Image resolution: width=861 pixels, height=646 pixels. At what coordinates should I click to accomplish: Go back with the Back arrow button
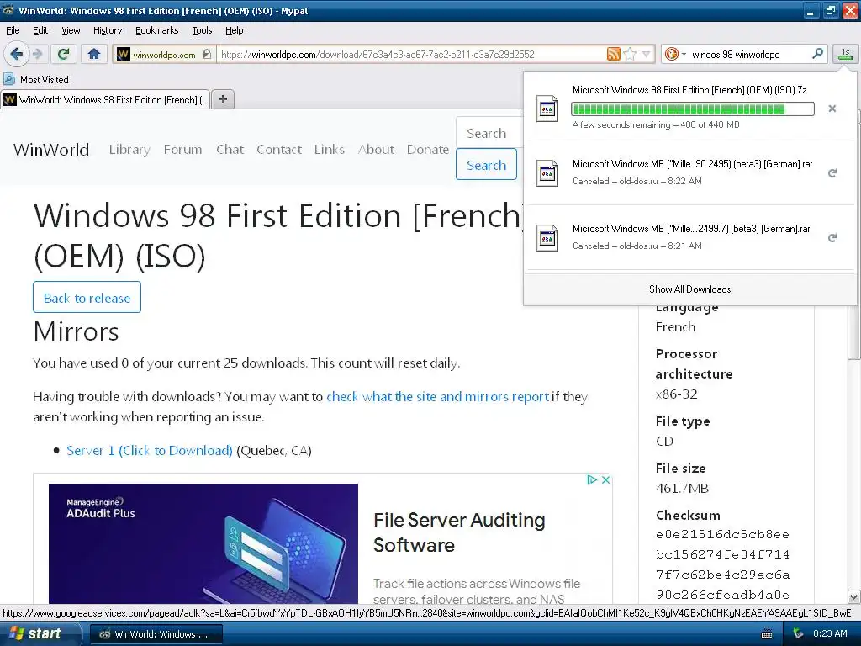pyautogui.click(x=16, y=54)
